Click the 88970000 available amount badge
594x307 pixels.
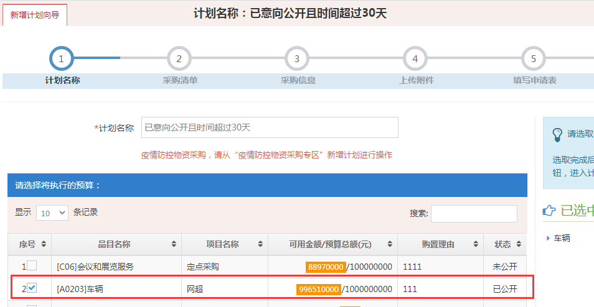(325, 267)
